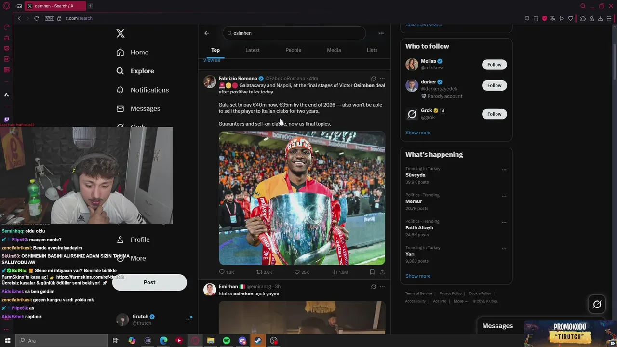617x347 pixels.
Task: Click Grok icon on Emirhan tweet
Action: click(x=374, y=287)
